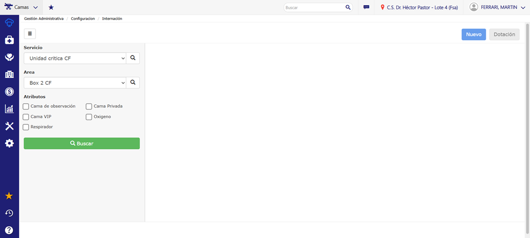Click the red location pin icon
The height and width of the screenshot is (238, 530).
pyautogui.click(x=383, y=7)
